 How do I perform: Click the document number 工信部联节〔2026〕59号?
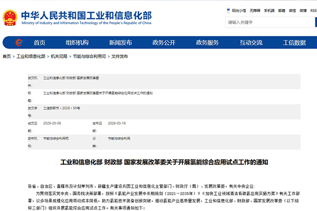click(x=61, y=108)
